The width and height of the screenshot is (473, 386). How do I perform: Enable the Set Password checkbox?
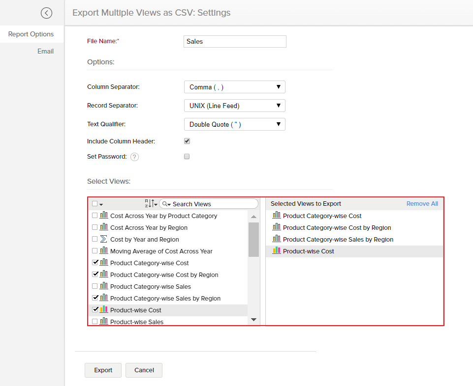click(187, 156)
